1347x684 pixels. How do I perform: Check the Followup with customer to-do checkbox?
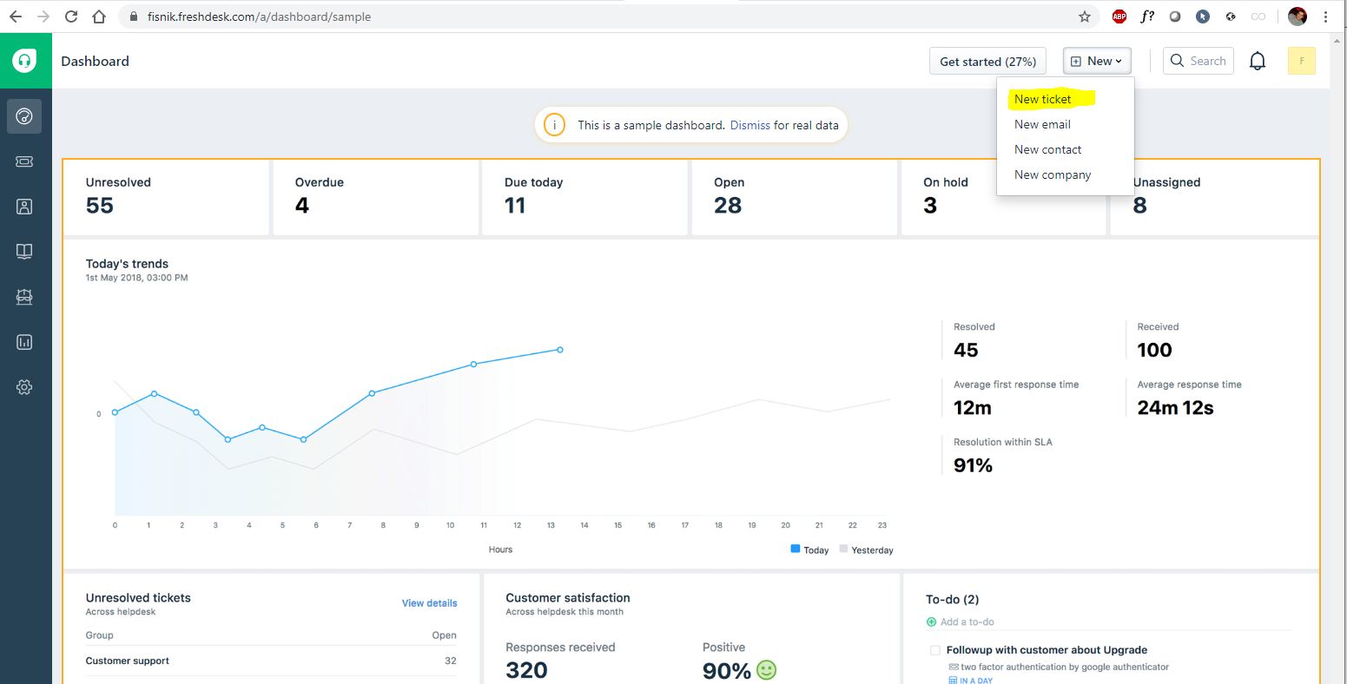pos(934,650)
